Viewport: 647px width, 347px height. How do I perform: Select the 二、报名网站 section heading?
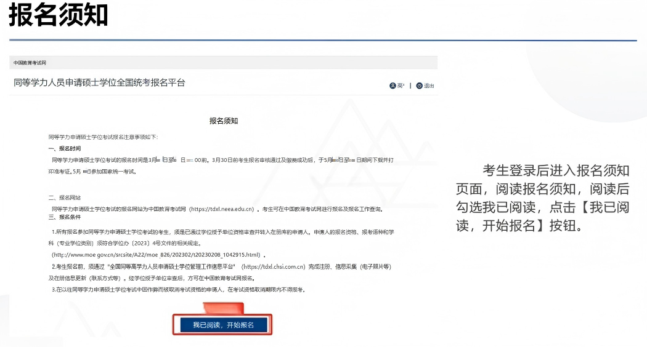[64, 198]
